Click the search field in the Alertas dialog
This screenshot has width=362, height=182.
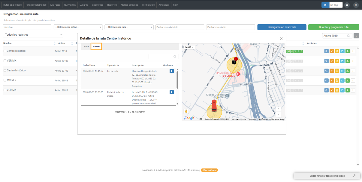pyautogui.click(x=164, y=57)
